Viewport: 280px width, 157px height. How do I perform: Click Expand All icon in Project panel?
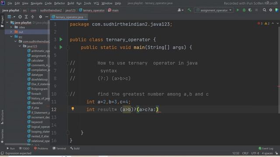click(x=26, y=17)
